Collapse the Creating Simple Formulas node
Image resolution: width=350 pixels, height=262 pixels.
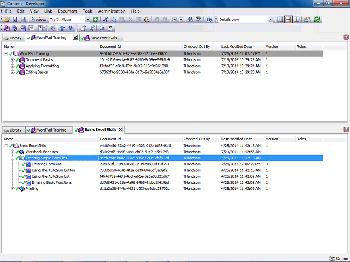13,158
